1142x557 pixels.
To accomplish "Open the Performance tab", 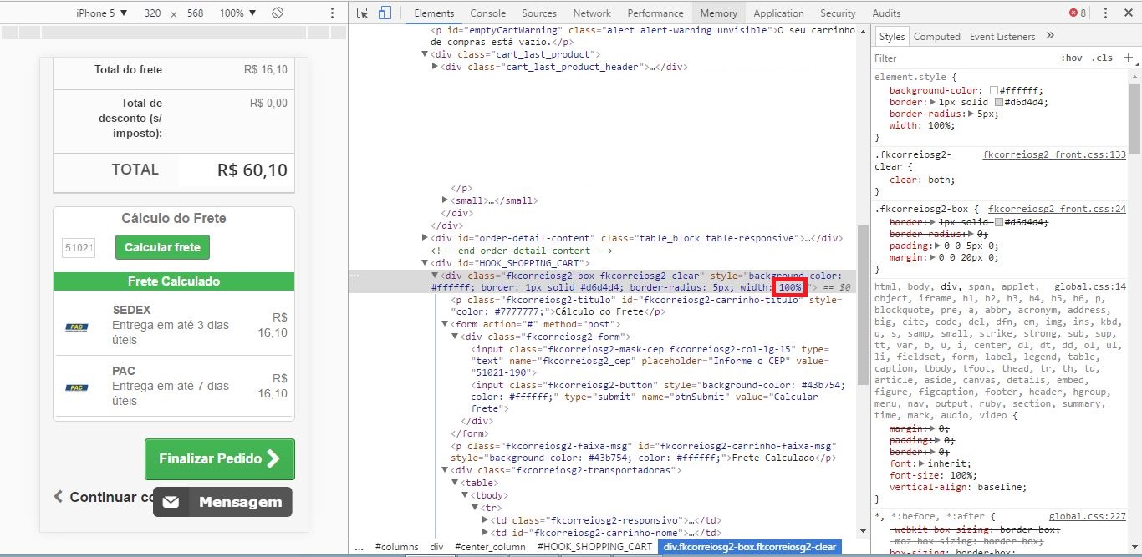I will click(x=656, y=13).
